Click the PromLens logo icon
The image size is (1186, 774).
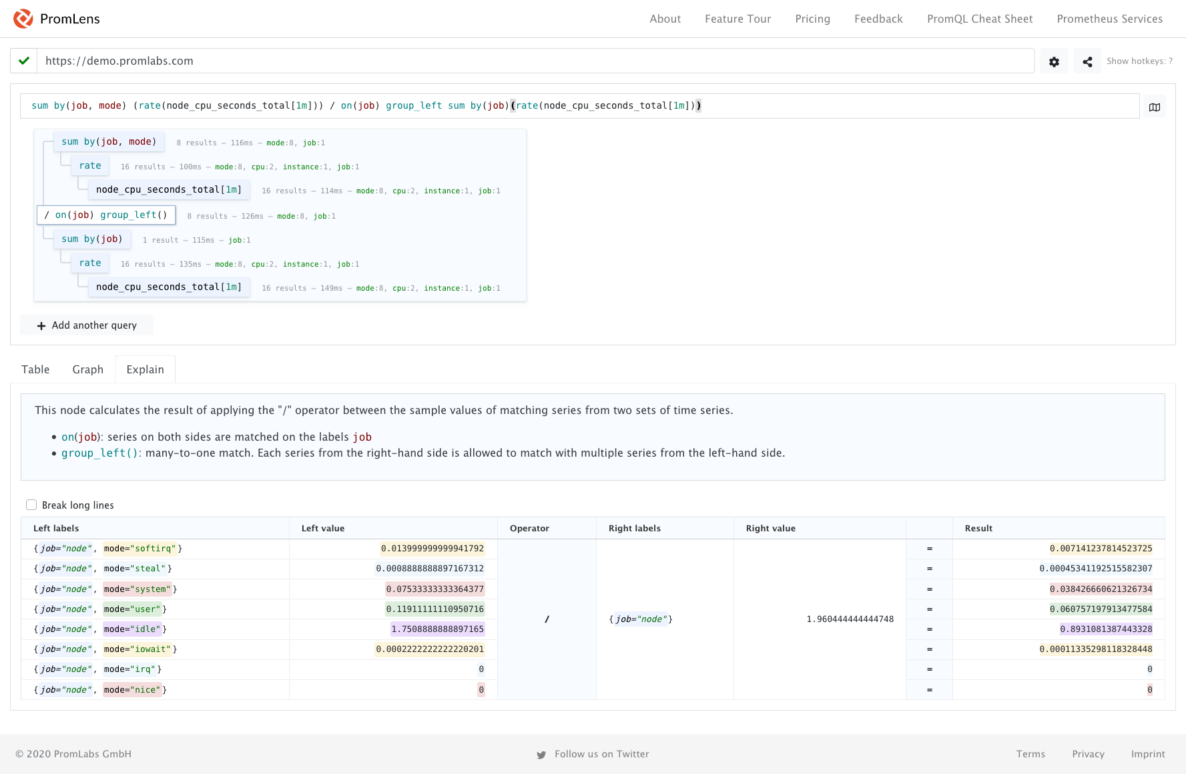tap(23, 19)
